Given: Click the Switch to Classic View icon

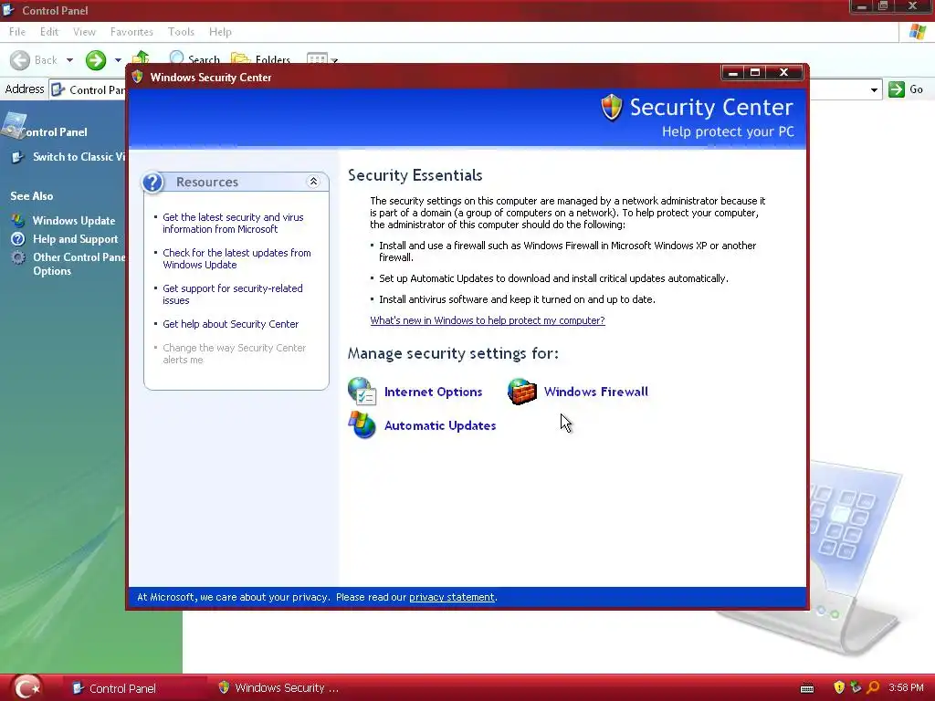Looking at the screenshot, I should 18,157.
